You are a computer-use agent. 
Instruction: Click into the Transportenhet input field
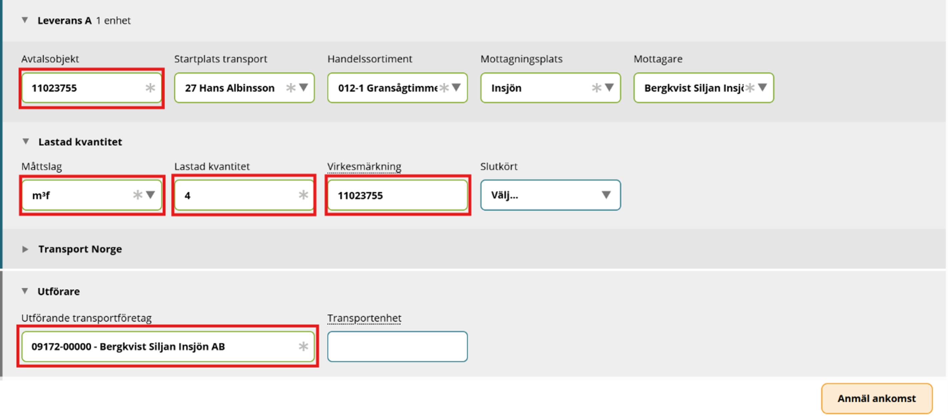(x=397, y=346)
